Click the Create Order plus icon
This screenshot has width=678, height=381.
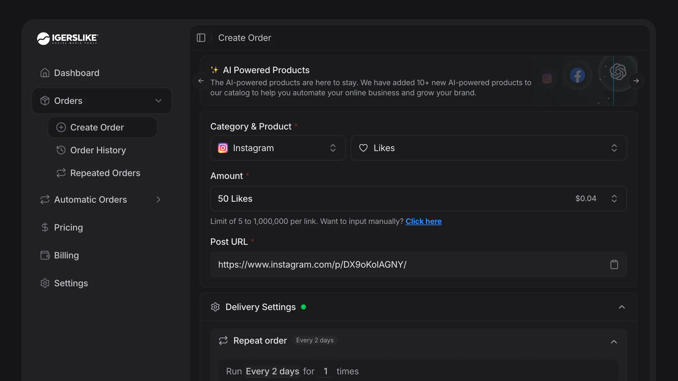61,127
